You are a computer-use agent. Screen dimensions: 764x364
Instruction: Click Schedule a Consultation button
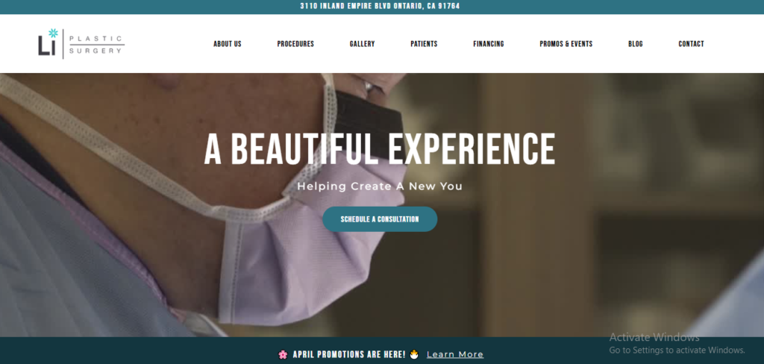pyautogui.click(x=380, y=219)
